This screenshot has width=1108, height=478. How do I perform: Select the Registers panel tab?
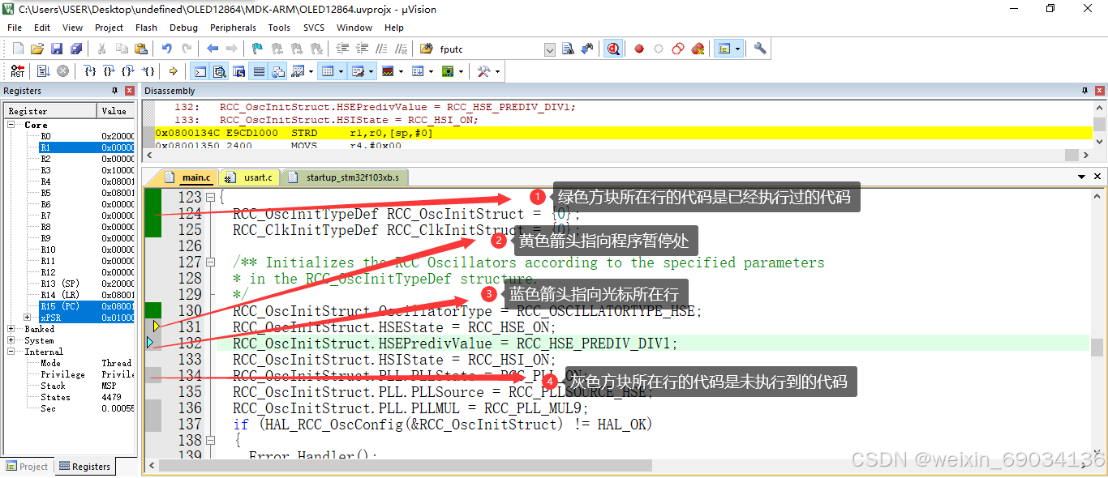tap(84, 466)
